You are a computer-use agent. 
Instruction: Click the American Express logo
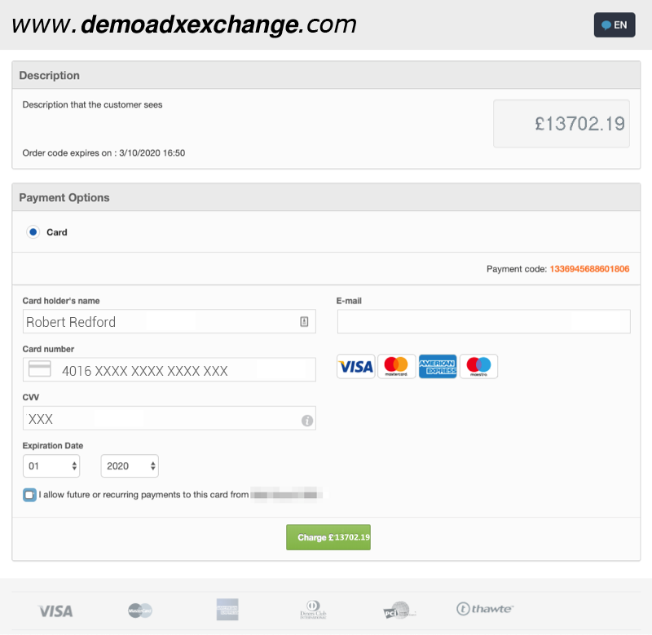[x=438, y=367]
